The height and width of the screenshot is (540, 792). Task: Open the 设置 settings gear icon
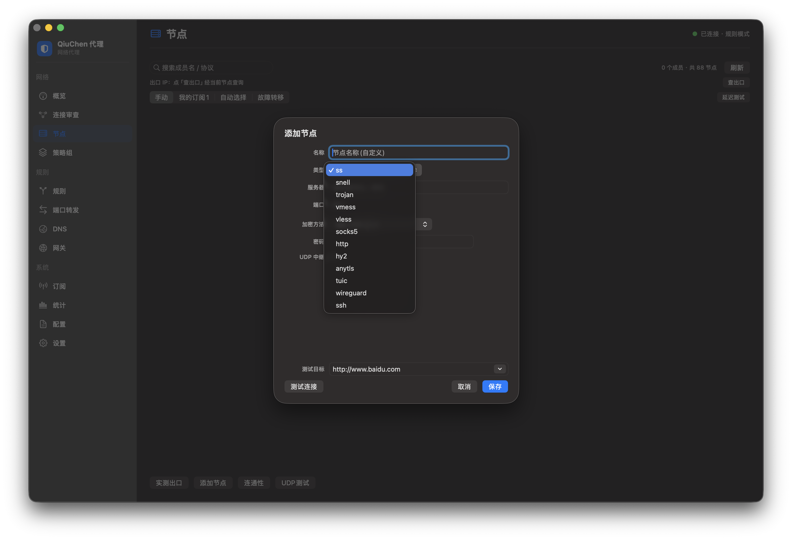click(x=43, y=343)
